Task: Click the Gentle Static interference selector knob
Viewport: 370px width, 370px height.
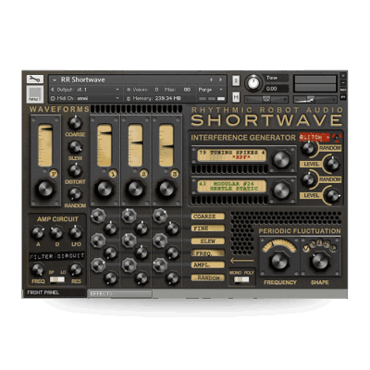Action: tap(281, 190)
